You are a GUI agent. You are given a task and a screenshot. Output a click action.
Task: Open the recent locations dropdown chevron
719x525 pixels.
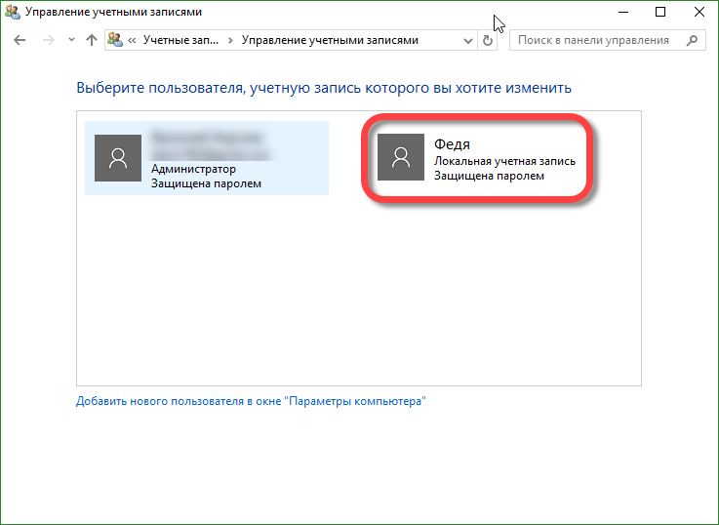pyautogui.click(x=70, y=41)
